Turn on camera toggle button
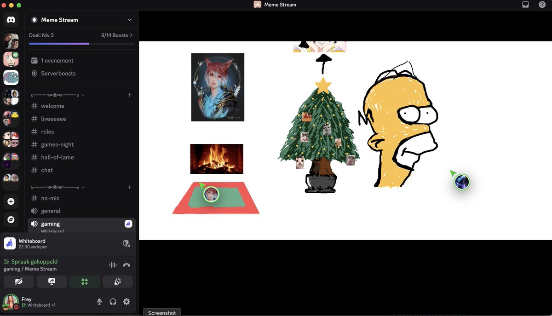The image size is (552, 316). pyautogui.click(x=18, y=282)
